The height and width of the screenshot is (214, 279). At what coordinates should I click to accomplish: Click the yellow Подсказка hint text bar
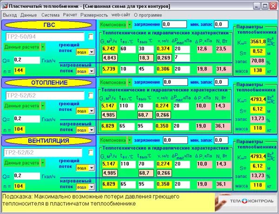point(108,202)
